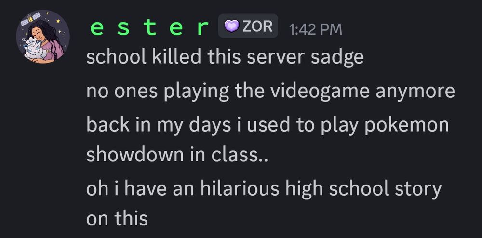Click the words 'high school story'
The width and height of the screenshot is (482, 238).
click(x=363, y=189)
